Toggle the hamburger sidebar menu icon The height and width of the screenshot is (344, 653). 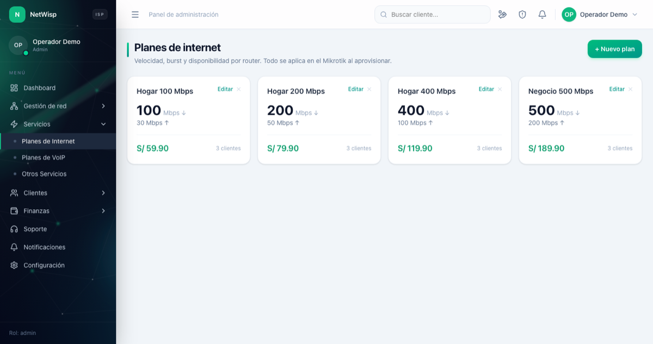135,15
